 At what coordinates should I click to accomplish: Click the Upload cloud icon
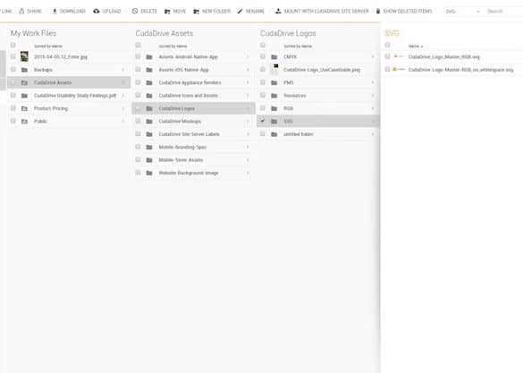tap(97, 11)
